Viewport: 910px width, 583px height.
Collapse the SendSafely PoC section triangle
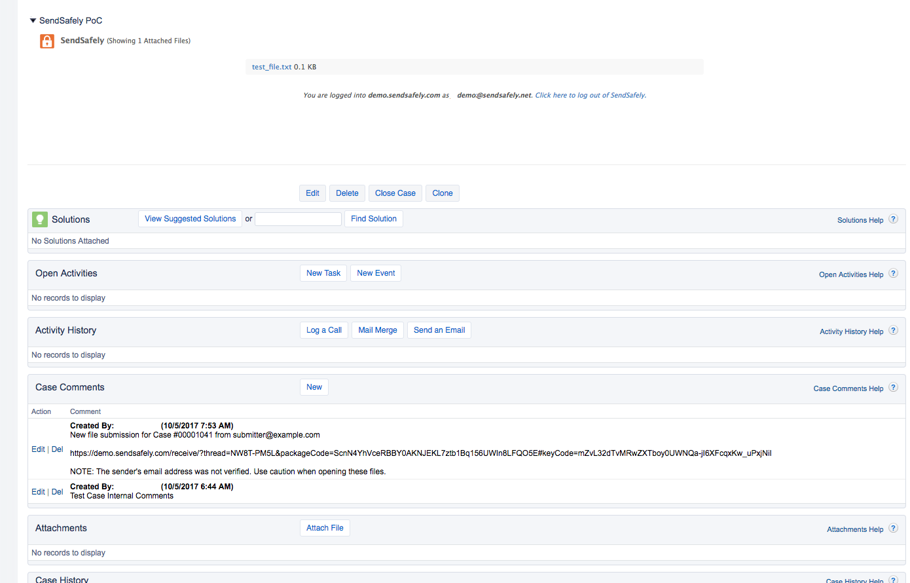(x=33, y=21)
